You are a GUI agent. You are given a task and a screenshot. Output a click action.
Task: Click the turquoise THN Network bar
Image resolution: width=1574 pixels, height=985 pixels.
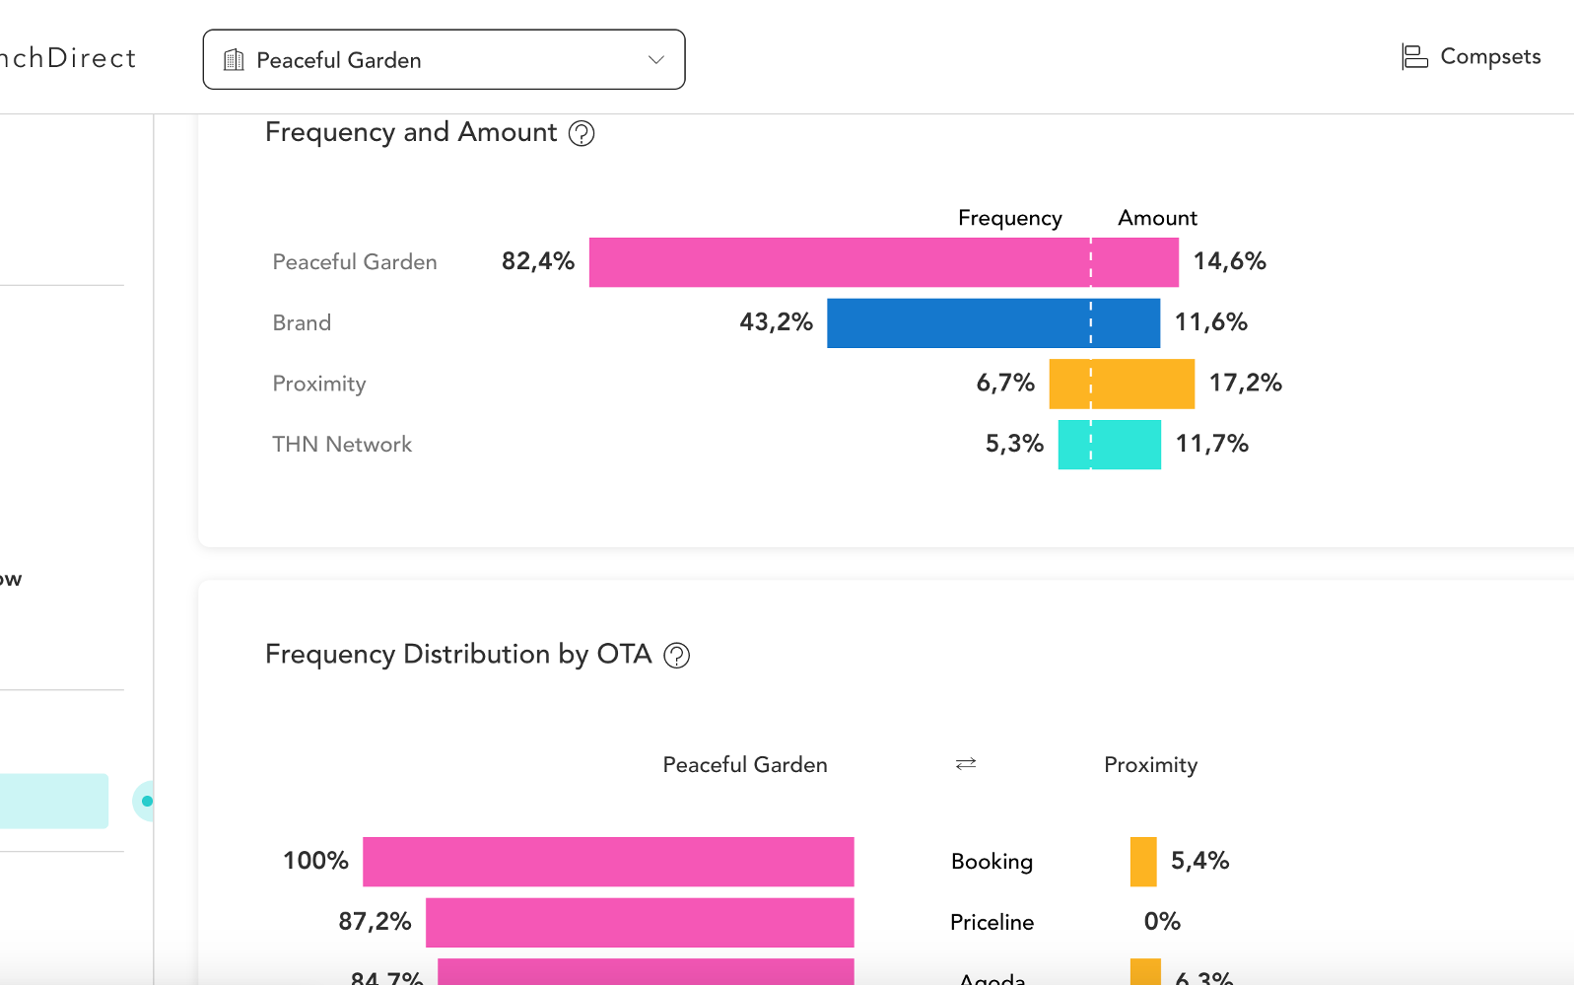coord(1109,445)
